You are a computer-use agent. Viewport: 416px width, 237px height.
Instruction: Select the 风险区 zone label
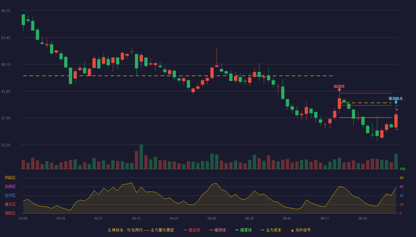pyautogui.click(x=10, y=178)
